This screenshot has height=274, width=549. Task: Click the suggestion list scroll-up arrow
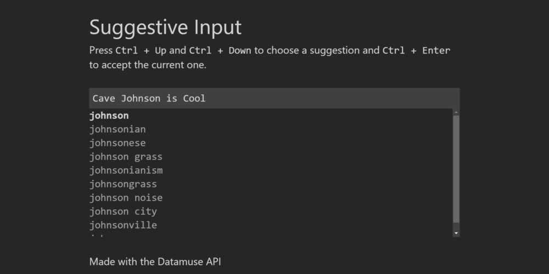click(x=456, y=112)
